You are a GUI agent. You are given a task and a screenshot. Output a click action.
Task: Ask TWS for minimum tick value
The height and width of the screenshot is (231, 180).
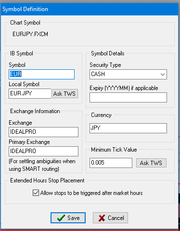[x=151, y=163]
